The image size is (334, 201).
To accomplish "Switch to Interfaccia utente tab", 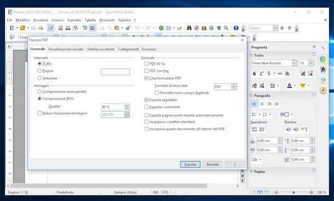I will click(x=101, y=49).
